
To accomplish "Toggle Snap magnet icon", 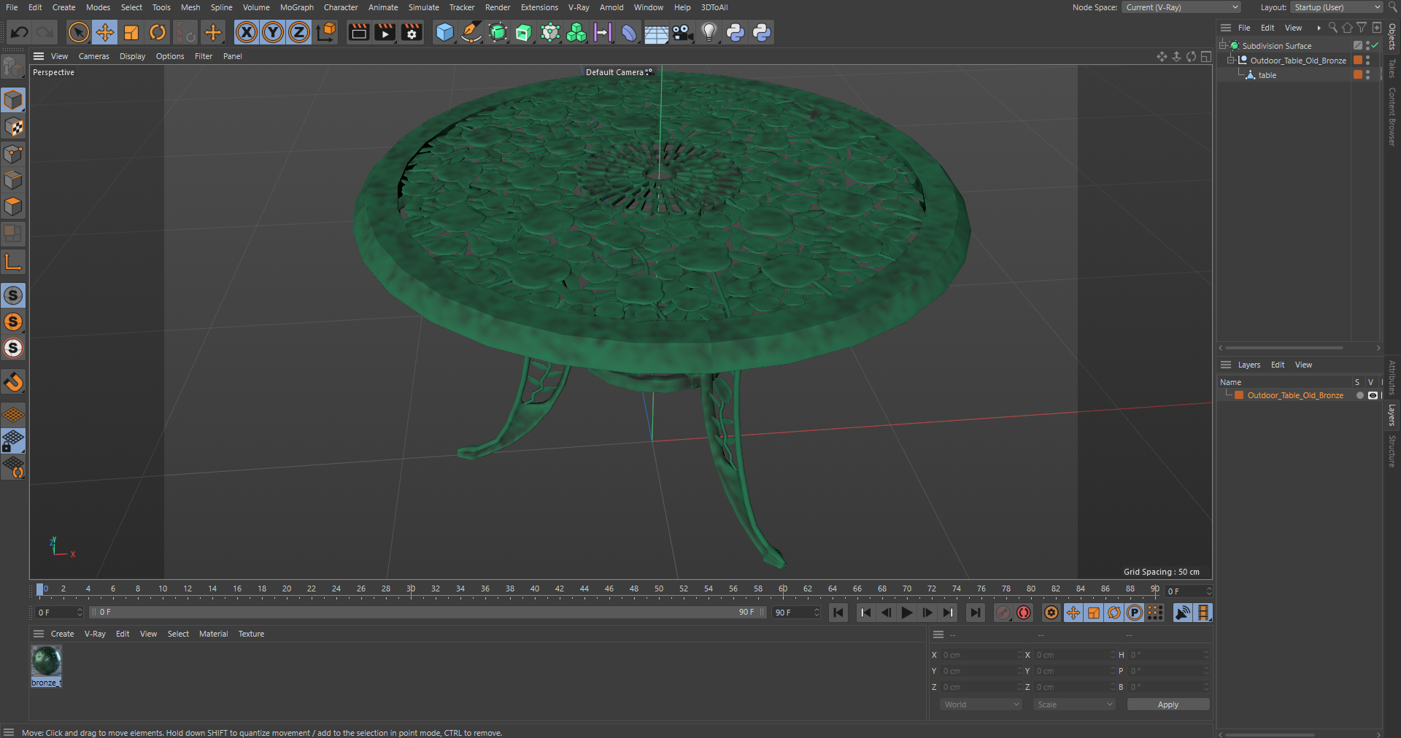I will [13, 381].
